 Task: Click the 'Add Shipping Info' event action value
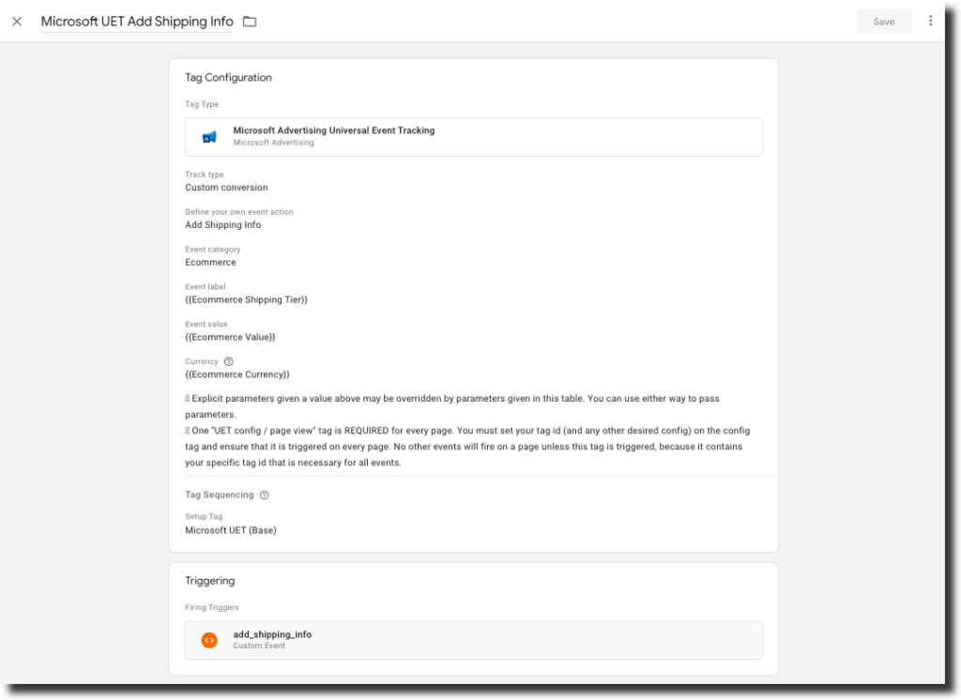pos(223,225)
